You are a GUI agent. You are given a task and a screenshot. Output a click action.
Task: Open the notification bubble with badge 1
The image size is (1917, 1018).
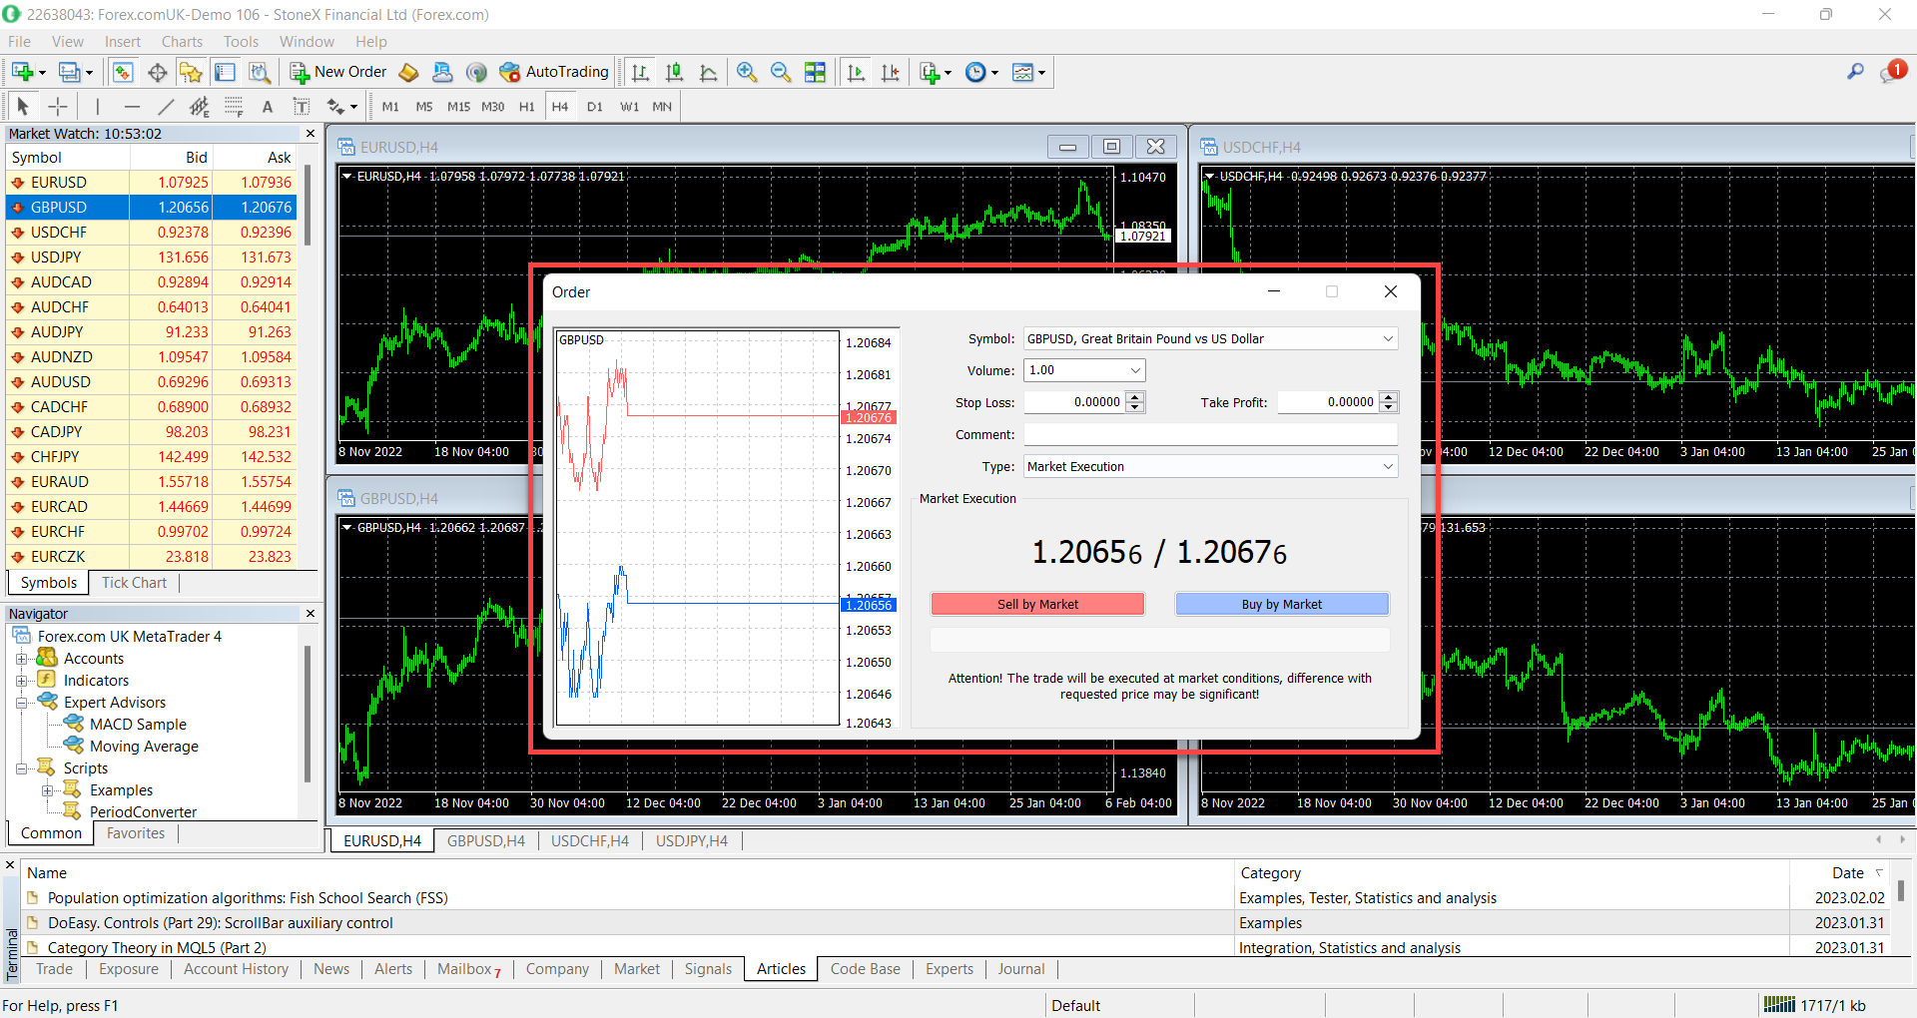click(x=1893, y=71)
